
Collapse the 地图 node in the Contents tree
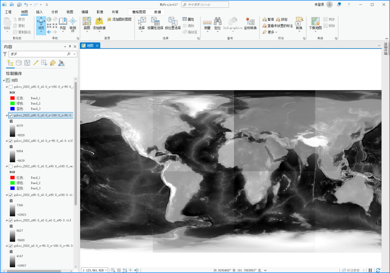(4, 80)
